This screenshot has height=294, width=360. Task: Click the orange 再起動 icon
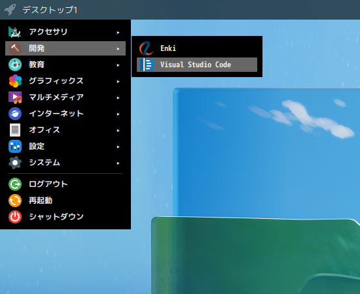coord(15,201)
